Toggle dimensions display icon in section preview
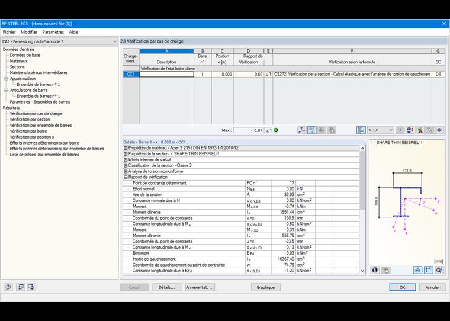 pyautogui.click(x=429, y=270)
